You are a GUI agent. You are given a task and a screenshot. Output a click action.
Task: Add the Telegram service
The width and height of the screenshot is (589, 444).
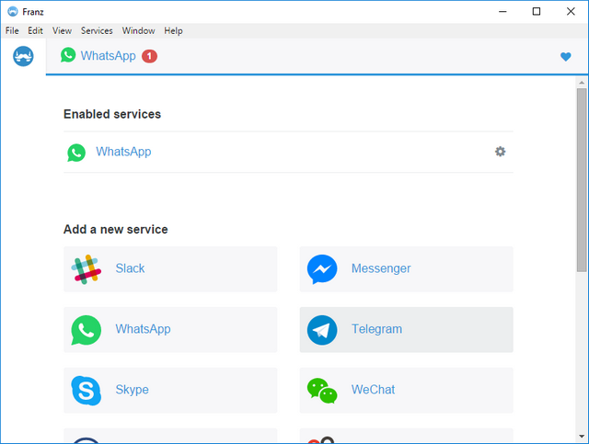point(407,329)
